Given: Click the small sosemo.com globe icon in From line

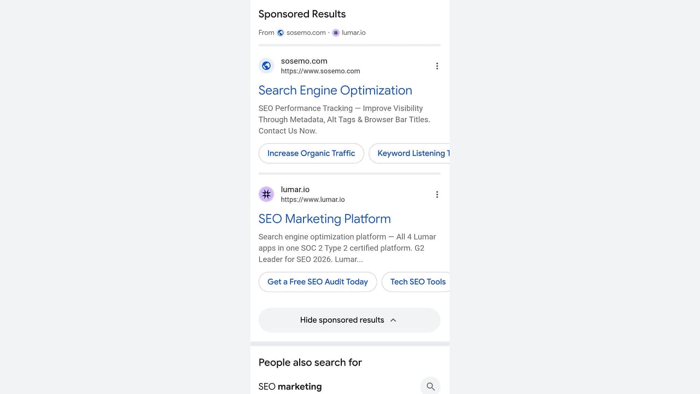Looking at the screenshot, I should [x=281, y=33].
